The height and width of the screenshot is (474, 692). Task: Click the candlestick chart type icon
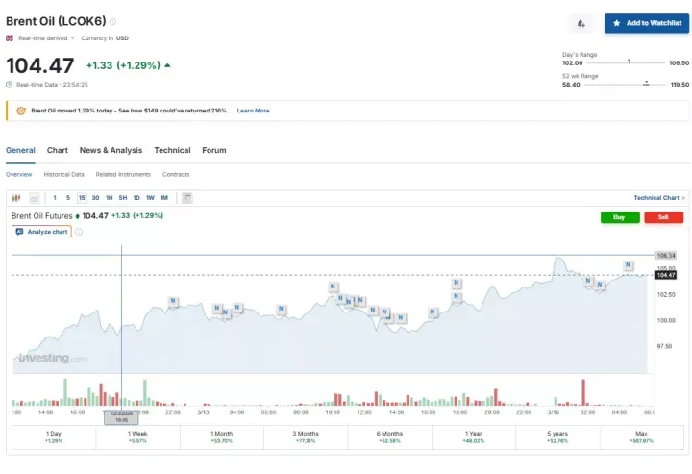[x=16, y=198]
